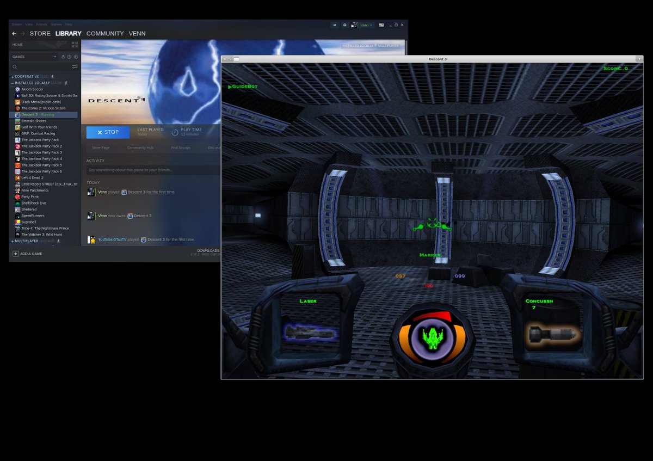The height and width of the screenshot is (461, 653).
Task: Click the Concussion missile icon in Descent 3 cockpit
Action: [552, 334]
